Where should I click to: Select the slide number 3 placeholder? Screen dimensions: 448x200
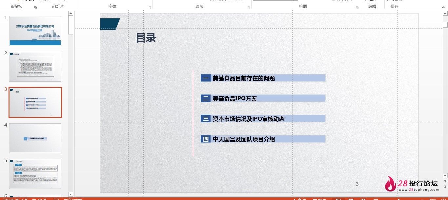(357, 184)
